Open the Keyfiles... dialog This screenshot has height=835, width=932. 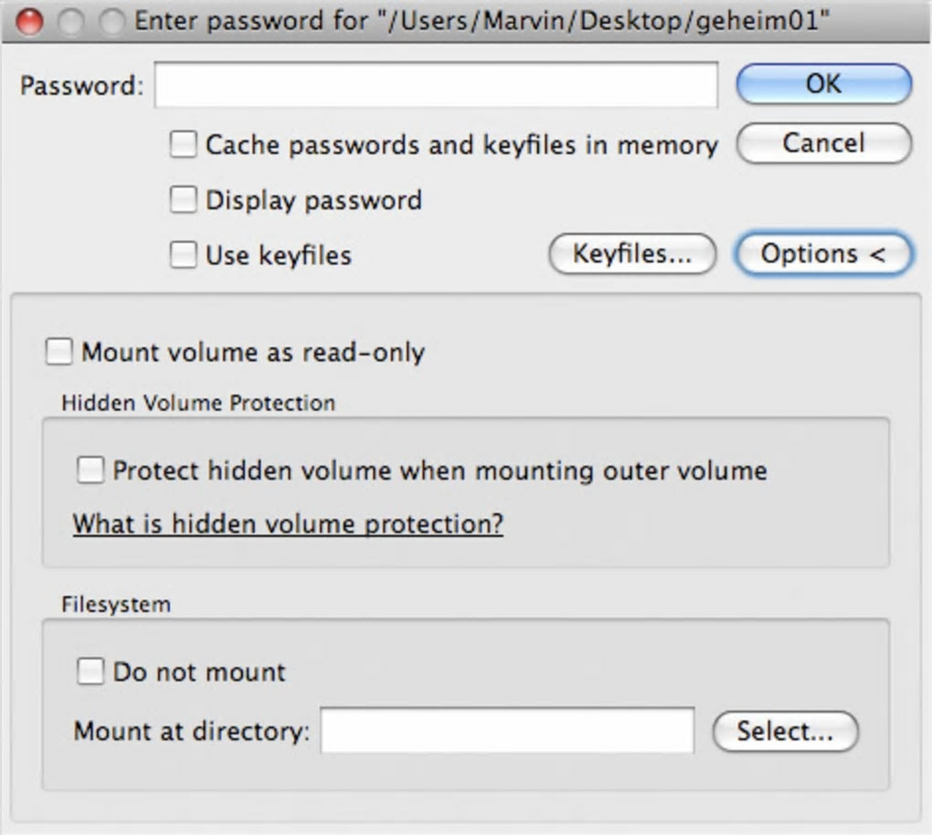click(x=631, y=255)
